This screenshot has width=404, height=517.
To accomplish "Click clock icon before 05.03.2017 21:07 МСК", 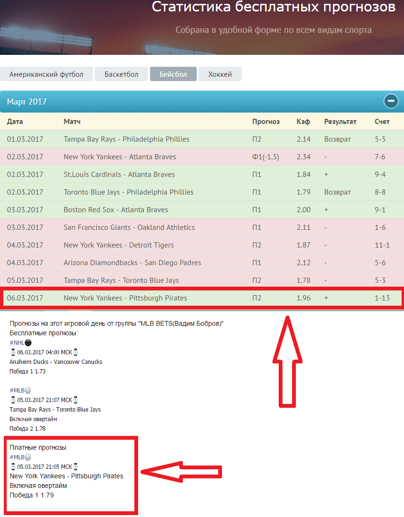I will coord(13,400).
